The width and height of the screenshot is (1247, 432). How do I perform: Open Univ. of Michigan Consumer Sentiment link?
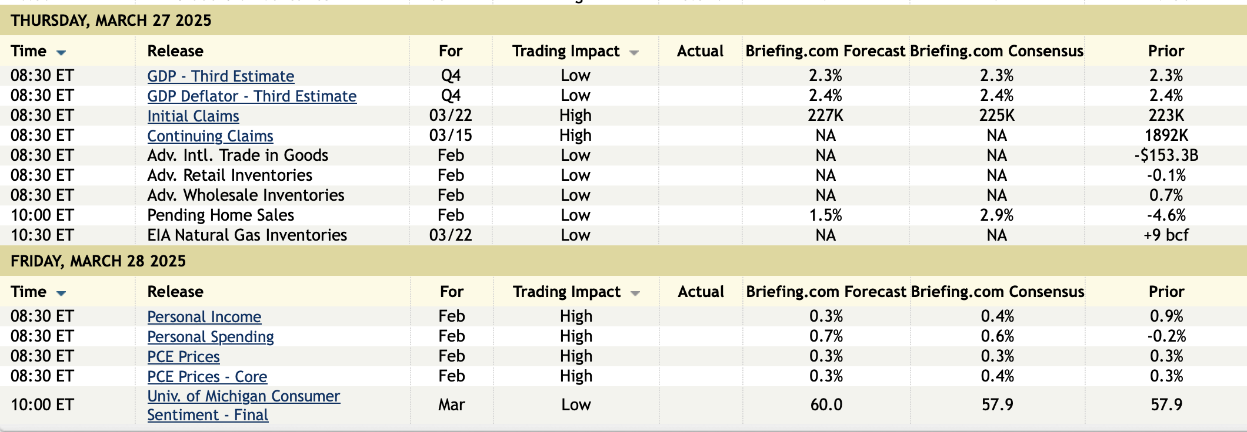tap(244, 397)
